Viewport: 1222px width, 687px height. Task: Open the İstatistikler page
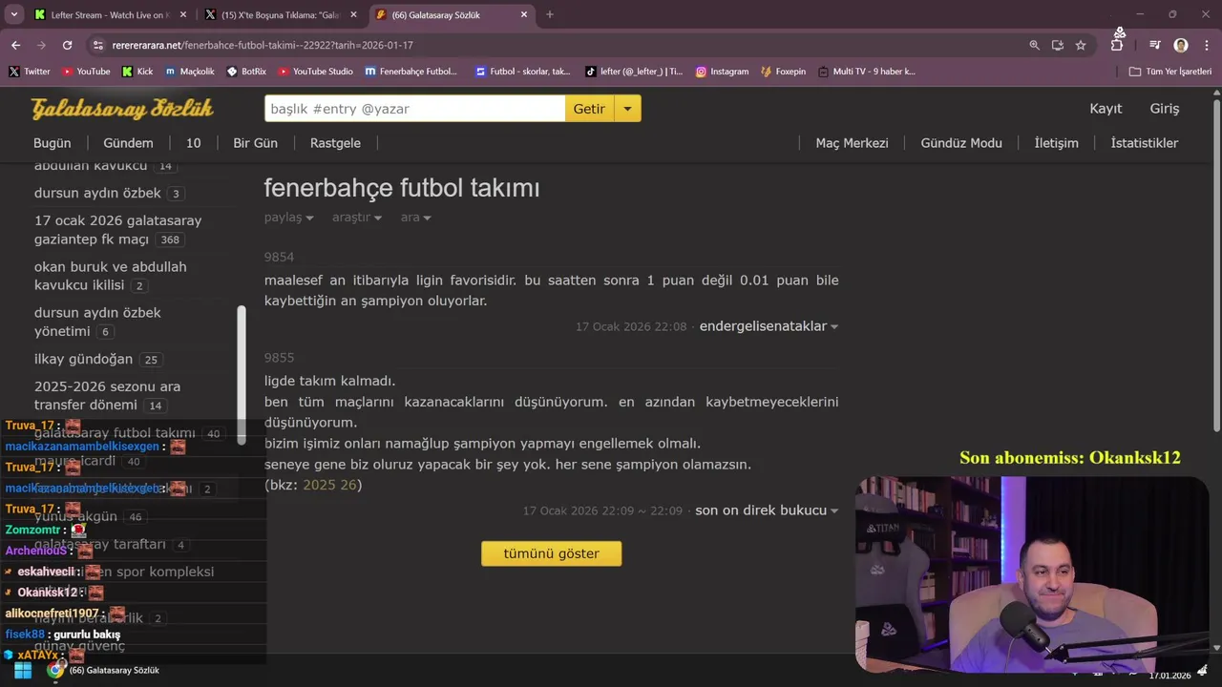click(1144, 143)
